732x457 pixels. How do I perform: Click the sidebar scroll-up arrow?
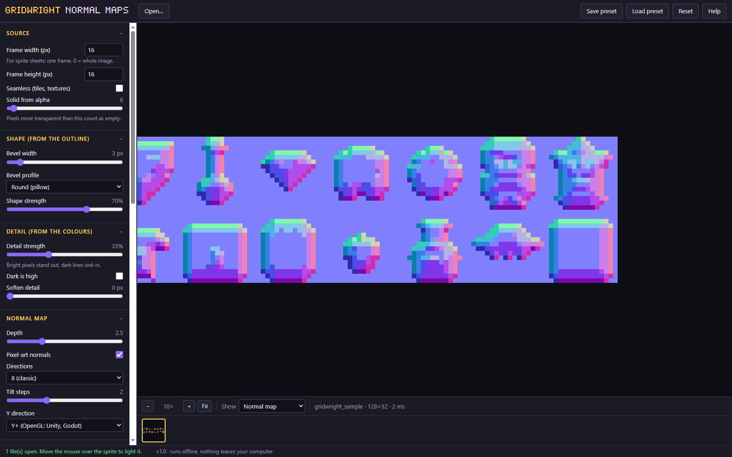(133, 27)
